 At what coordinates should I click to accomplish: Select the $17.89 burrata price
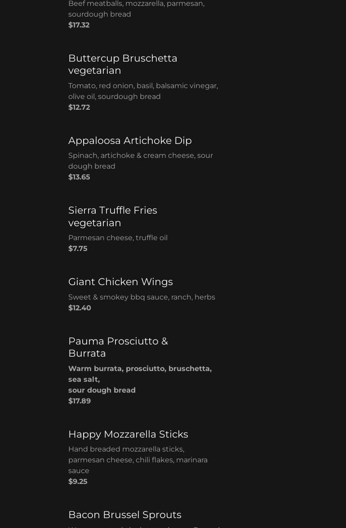[80, 401]
